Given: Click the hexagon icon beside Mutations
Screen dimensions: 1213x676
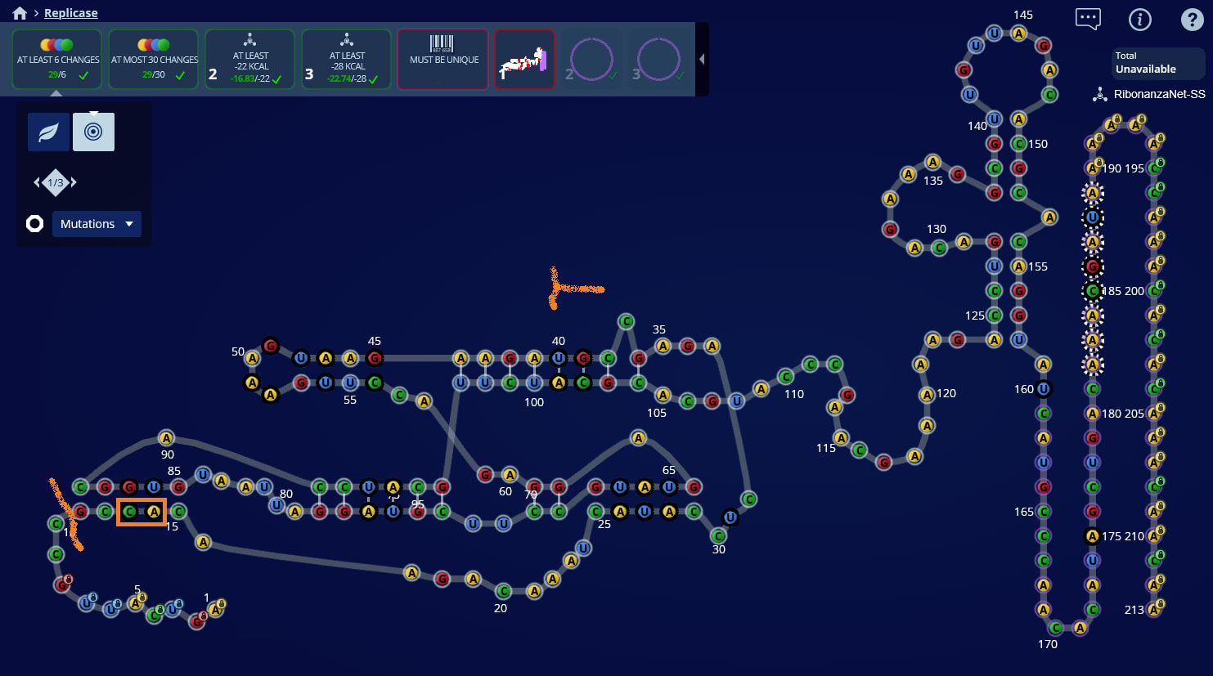Looking at the screenshot, I should pyautogui.click(x=35, y=224).
